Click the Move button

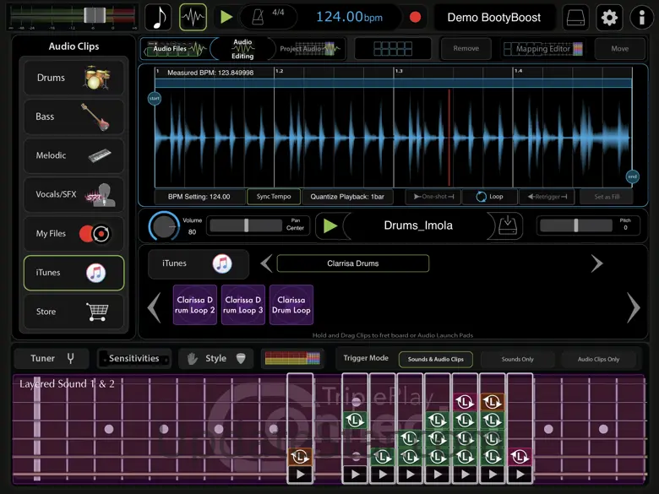point(620,49)
